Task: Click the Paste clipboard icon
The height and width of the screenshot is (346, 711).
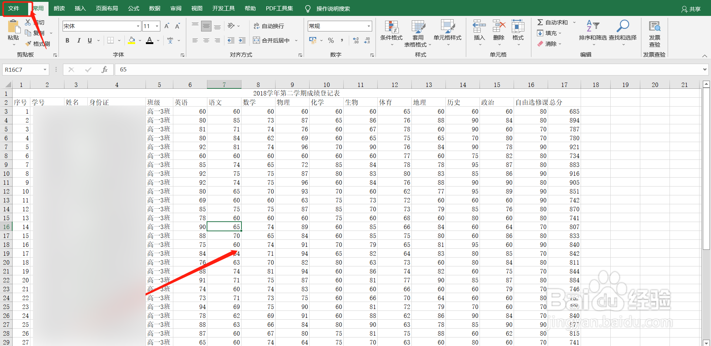Action: pos(13,27)
